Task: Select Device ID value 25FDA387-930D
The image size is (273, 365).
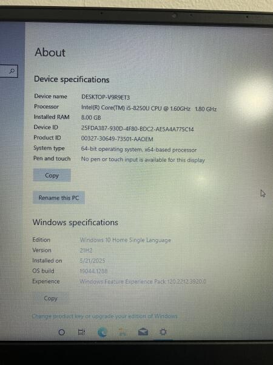Action: coord(137,129)
